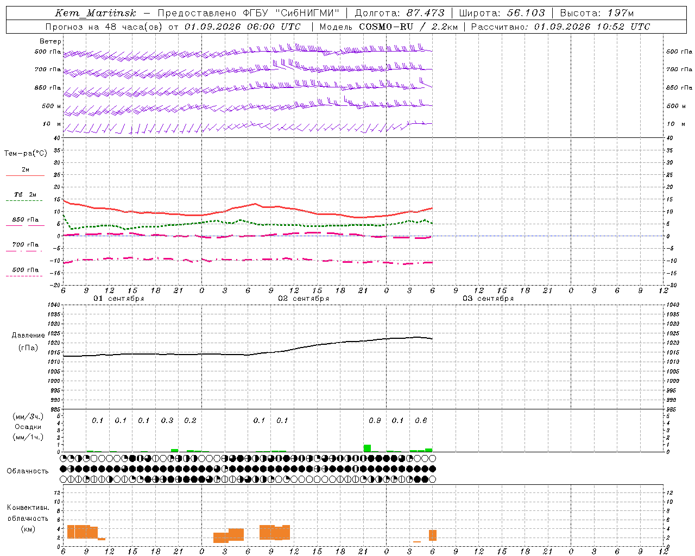
Task: Click the Ветер wind panel label
Action: pos(50,41)
